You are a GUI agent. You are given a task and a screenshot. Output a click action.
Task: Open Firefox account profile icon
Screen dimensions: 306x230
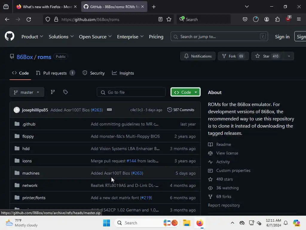click(267, 19)
